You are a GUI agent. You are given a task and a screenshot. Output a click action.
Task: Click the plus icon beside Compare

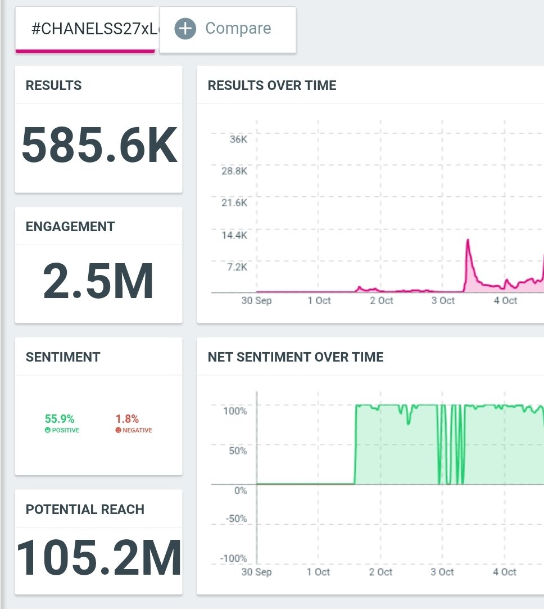click(x=185, y=28)
